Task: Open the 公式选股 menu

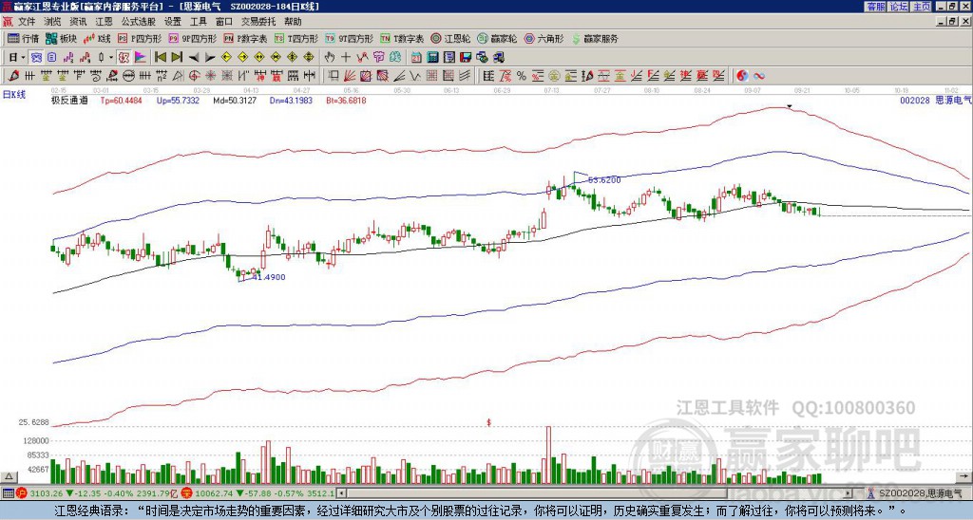Action: (x=139, y=22)
